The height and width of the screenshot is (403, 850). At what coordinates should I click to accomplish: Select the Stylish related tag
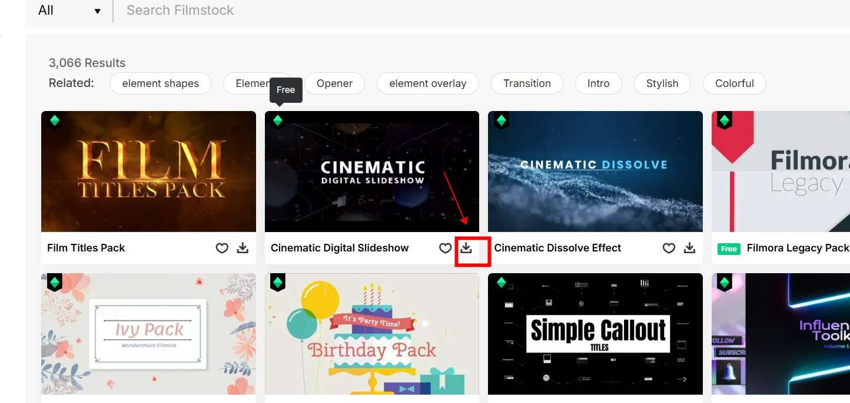pos(662,83)
